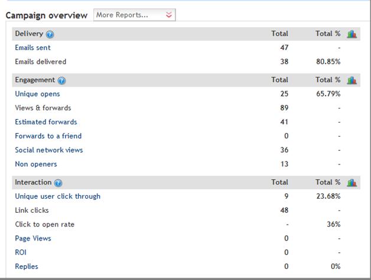The height and width of the screenshot is (280, 371).
Task: Click the 65.79% unique opens percentage
Action: click(328, 94)
